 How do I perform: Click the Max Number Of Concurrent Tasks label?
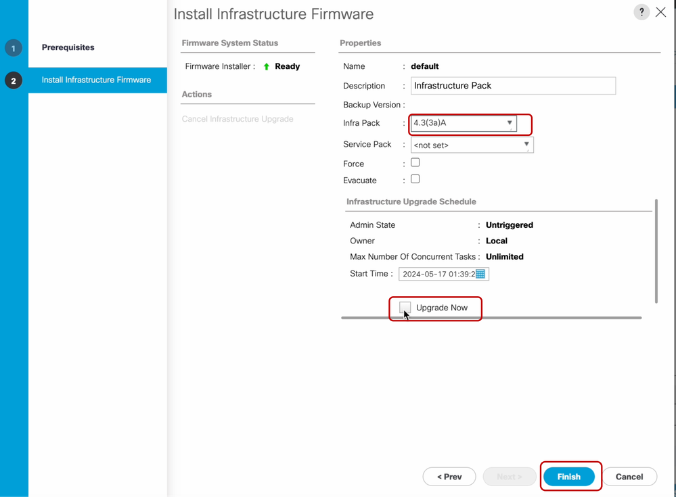click(x=413, y=257)
